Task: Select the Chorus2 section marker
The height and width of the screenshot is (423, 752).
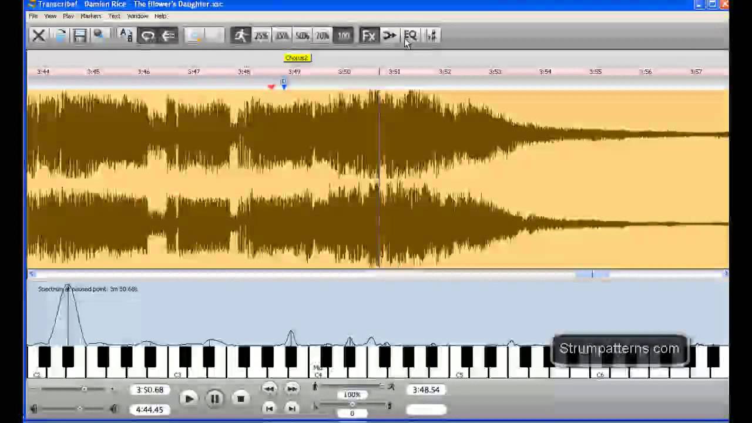Action: pyautogui.click(x=297, y=58)
